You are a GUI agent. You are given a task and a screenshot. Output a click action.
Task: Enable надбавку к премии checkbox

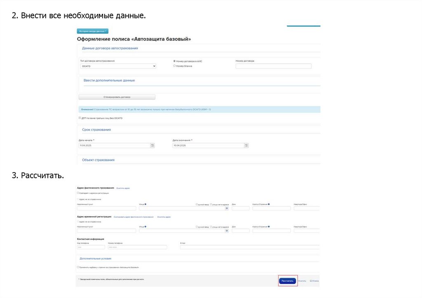(78, 267)
